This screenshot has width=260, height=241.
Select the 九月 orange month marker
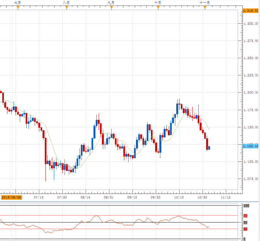(x=111, y=8)
